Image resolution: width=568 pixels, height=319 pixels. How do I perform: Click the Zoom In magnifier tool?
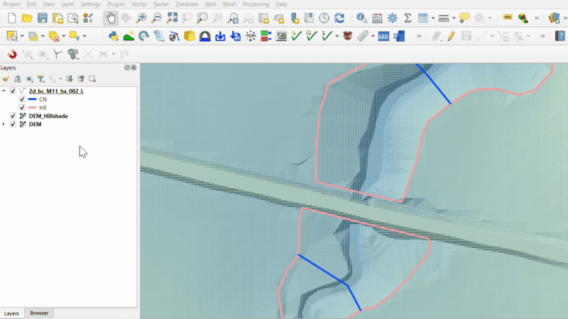pyautogui.click(x=142, y=18)
